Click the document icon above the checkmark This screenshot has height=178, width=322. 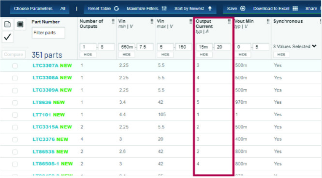[x=7, y=24]
